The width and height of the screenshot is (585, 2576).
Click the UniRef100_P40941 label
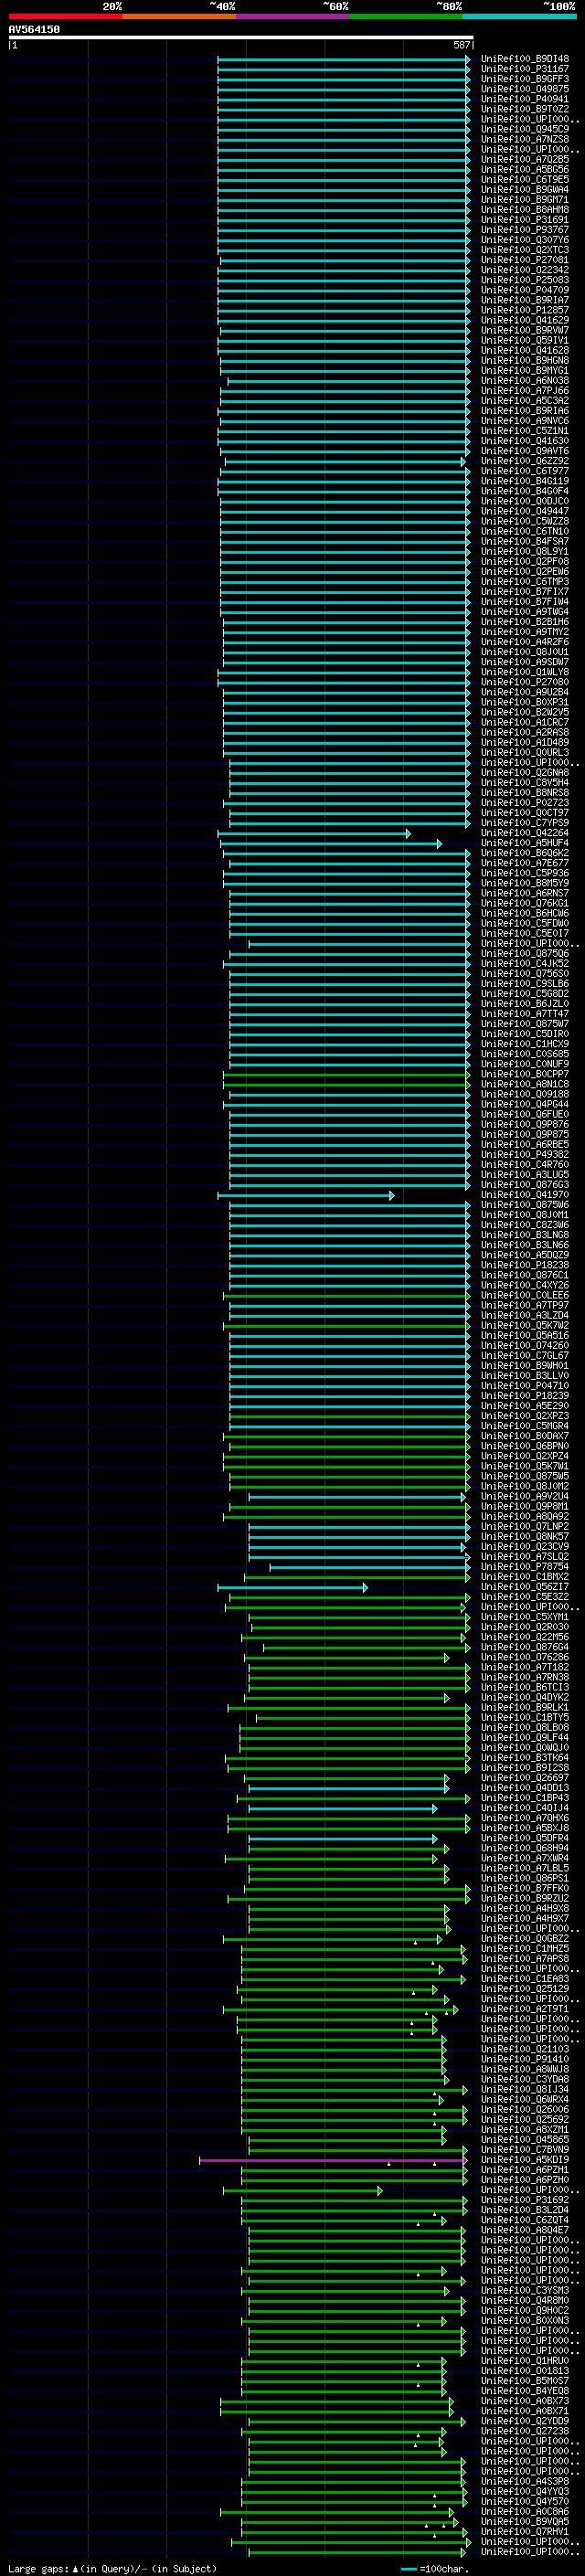coord(525,99)
